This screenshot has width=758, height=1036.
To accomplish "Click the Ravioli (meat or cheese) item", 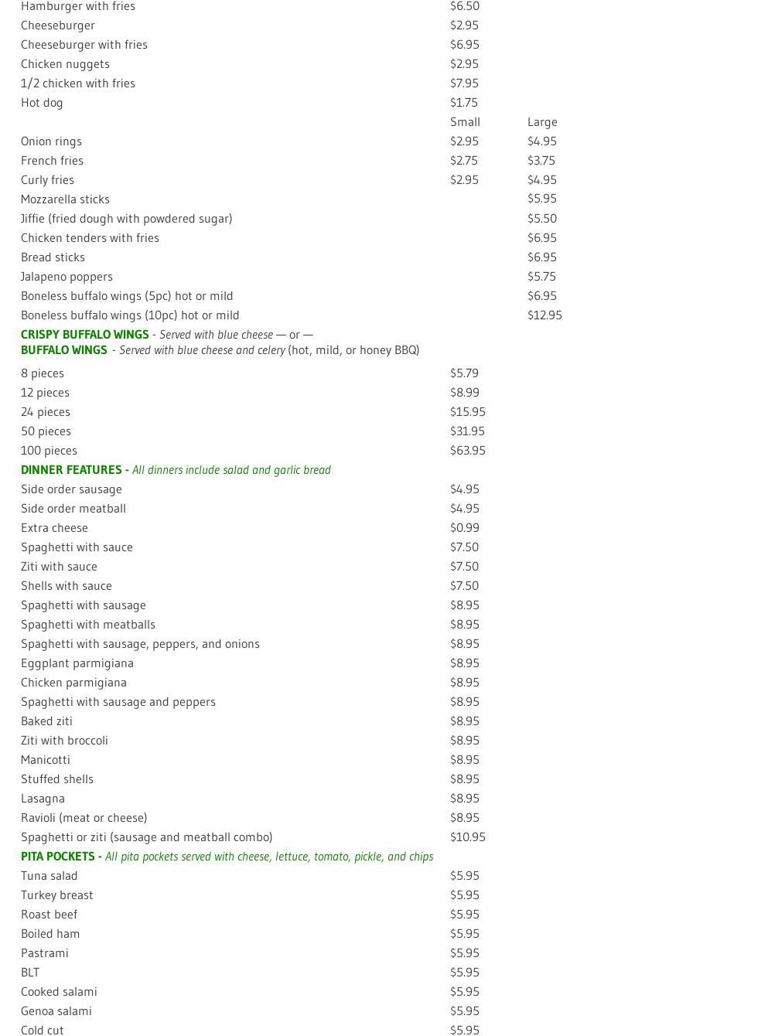I will point(84,818).
